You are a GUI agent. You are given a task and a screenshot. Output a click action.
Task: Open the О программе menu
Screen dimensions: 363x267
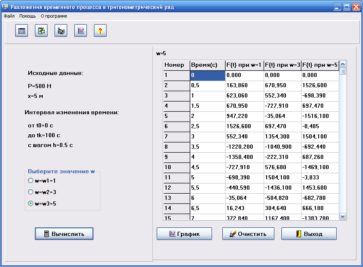click(54, 16)
